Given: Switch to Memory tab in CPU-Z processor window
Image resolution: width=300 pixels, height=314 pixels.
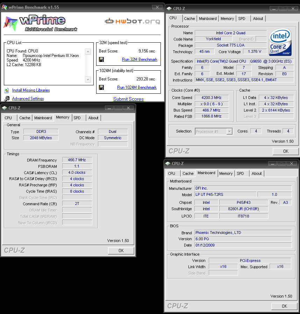Looking at the screenshot, I should pyautogui.click(x=227, y=19).
